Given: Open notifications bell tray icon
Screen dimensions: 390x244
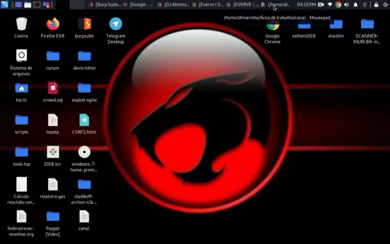Looking at the screenshot, I should click(355, 5).
